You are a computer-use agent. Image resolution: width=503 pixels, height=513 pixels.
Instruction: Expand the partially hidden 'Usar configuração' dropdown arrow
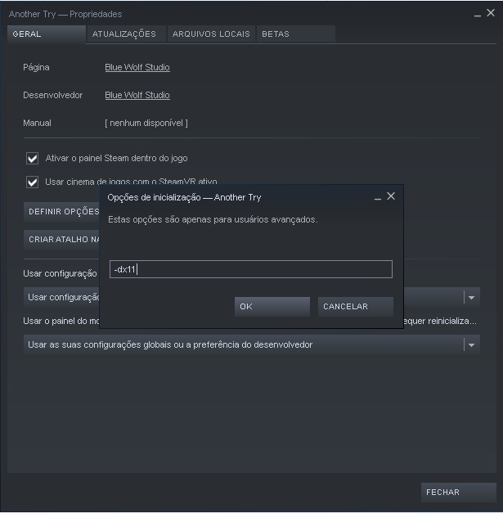coord(471,297)
